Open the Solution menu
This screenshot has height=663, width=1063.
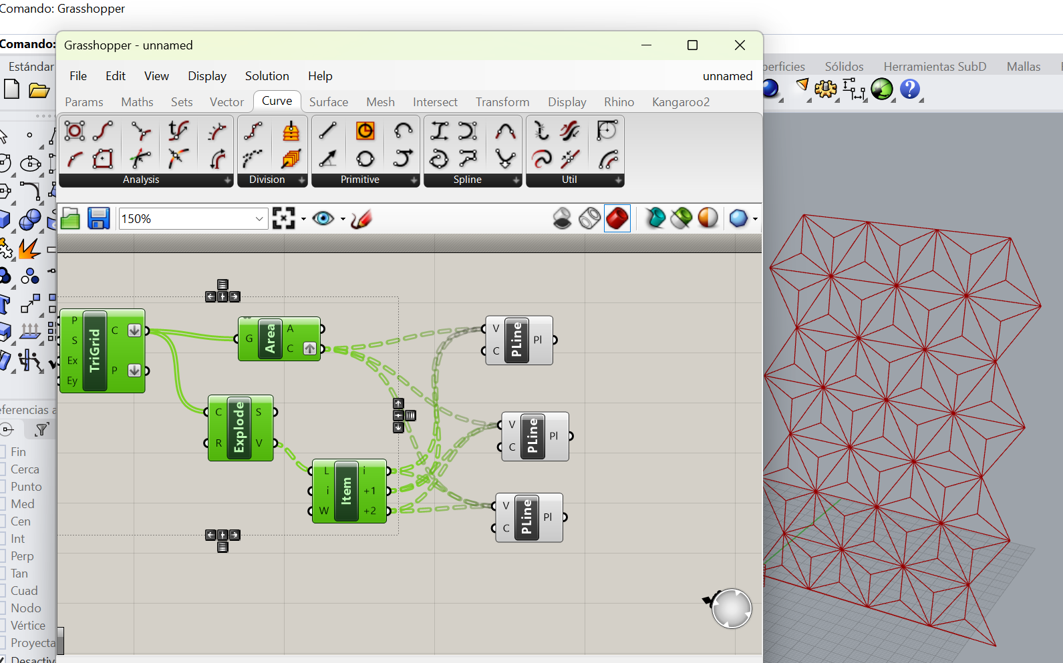coord(267,76)
